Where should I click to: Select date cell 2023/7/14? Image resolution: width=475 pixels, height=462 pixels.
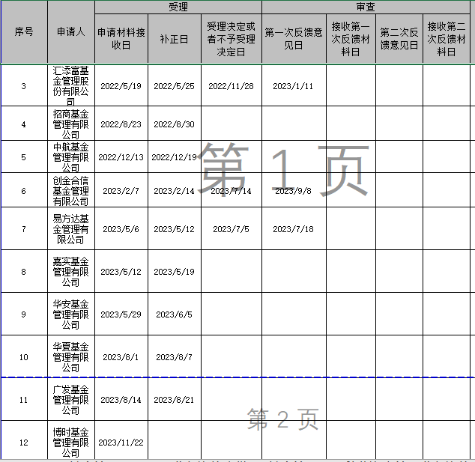[232, 191]
